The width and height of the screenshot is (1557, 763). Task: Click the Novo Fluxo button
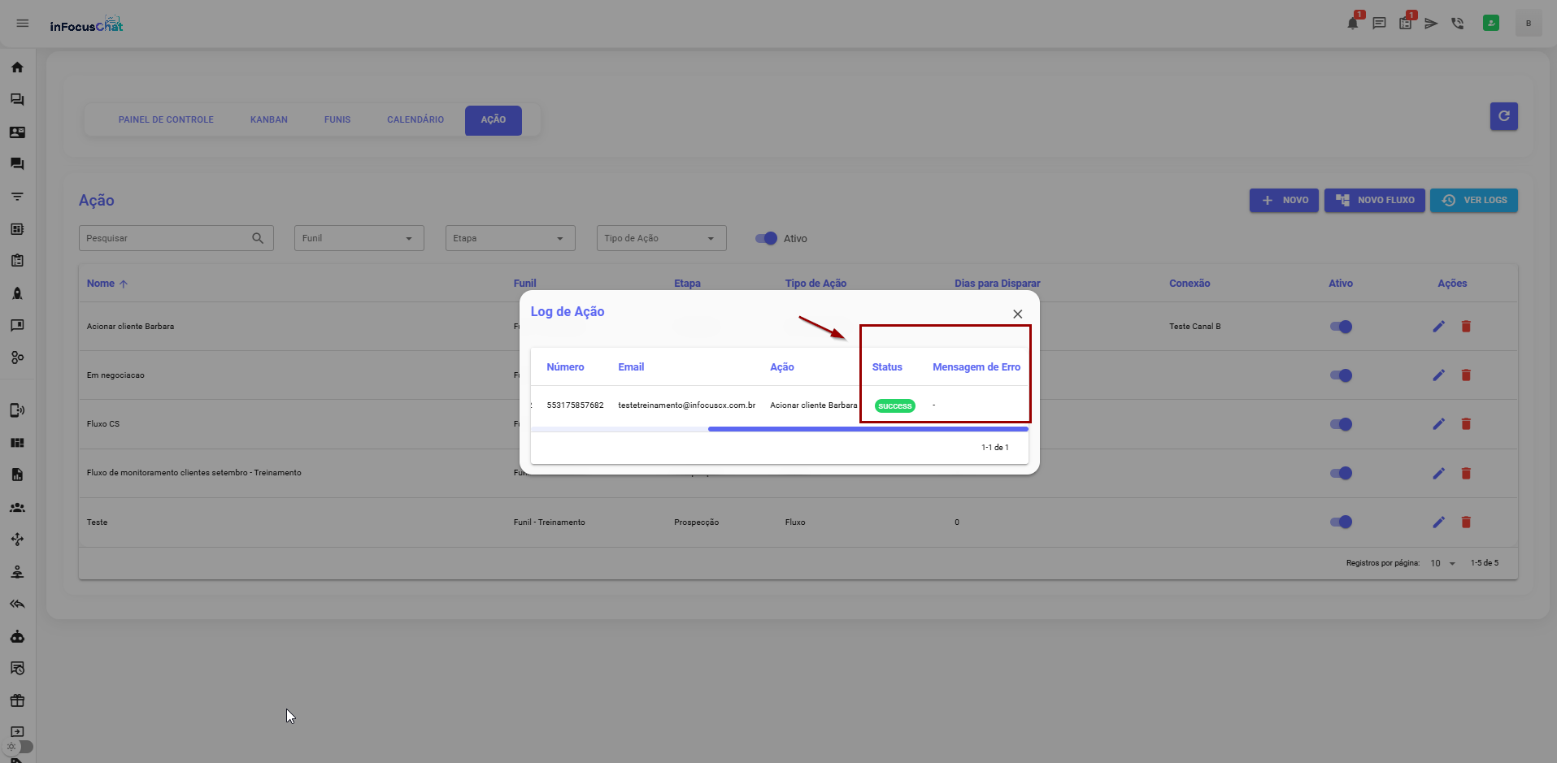[1374, 200]
